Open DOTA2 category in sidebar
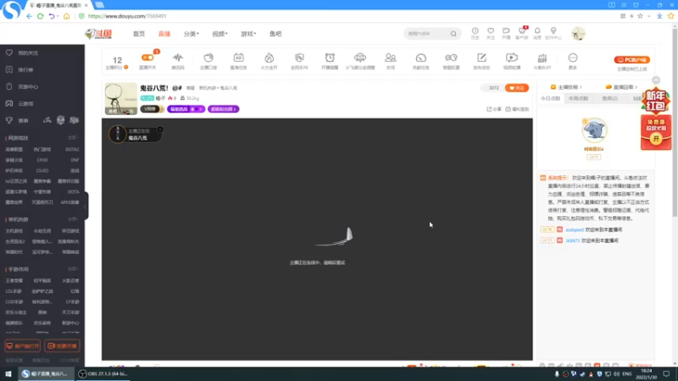678x381 pixels. coord(72,150)
